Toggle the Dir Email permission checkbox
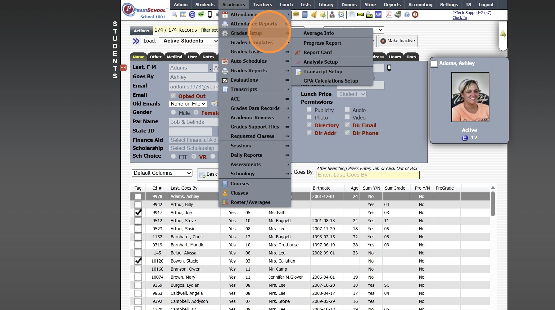 [347, 125]
